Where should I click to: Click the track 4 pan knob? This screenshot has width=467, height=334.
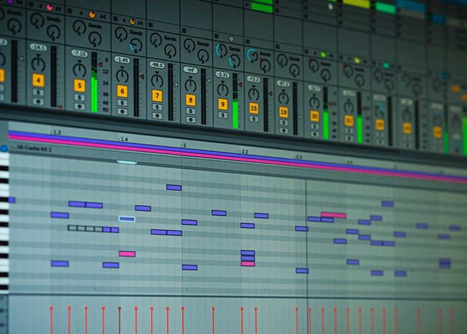click(38, 64)
